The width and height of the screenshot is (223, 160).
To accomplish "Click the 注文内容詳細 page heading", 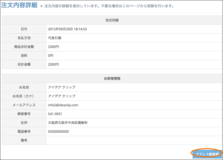I will pos(19,5).
